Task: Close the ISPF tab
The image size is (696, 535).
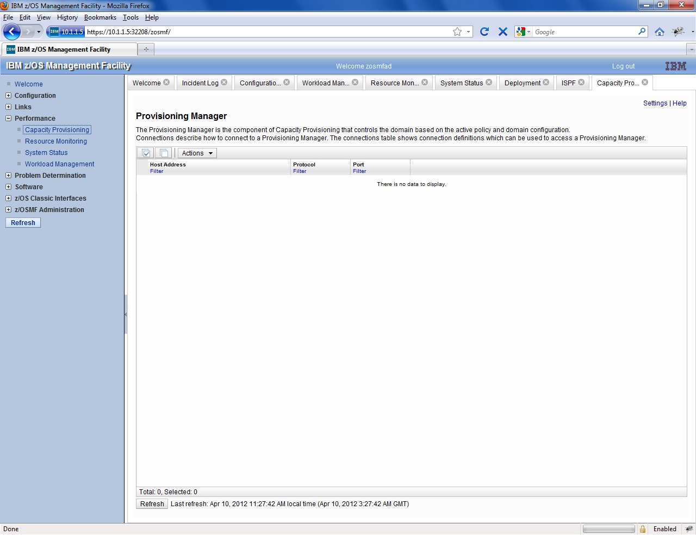Action: tap(581, 82)
